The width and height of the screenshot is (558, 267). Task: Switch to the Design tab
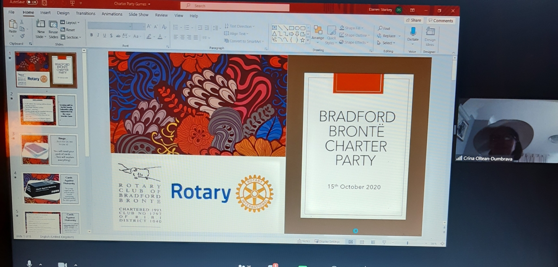63,13
